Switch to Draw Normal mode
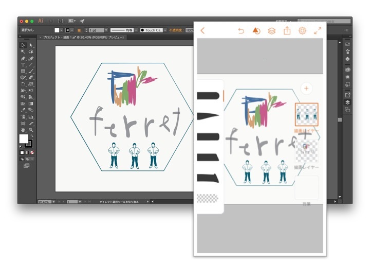 [22, 159]
